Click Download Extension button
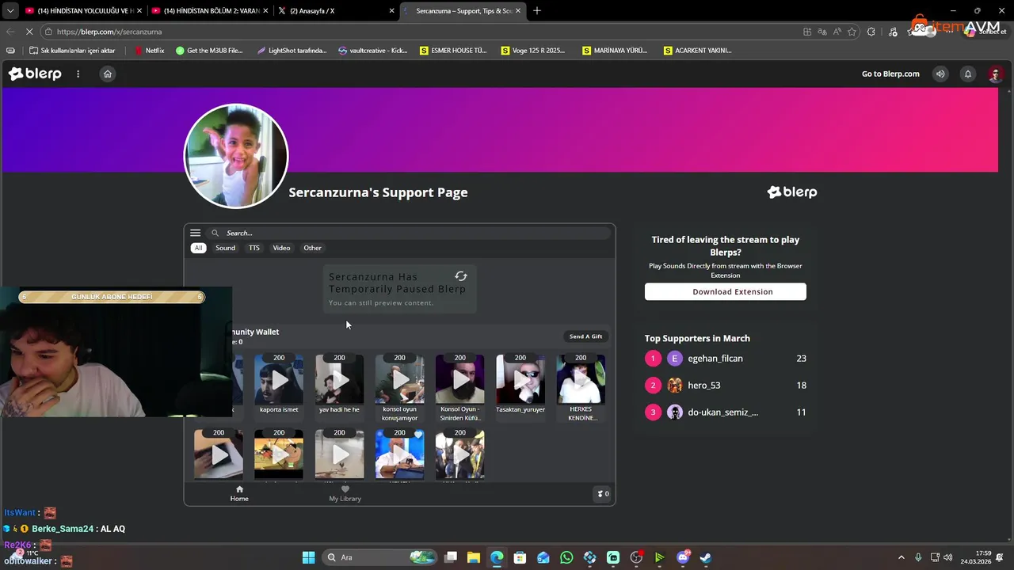This screenshot has height=570, width=1014. tap(726, 291)
